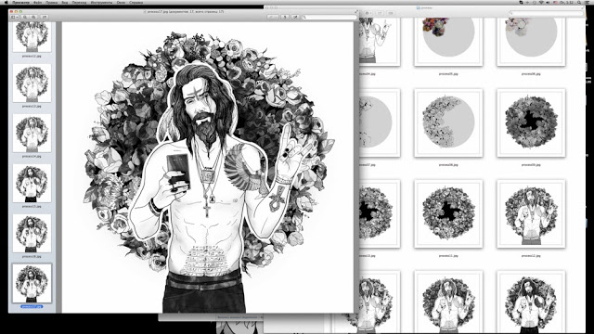Click the highlighted process17.jpg label in sidebar

click(x=32, y=307)
